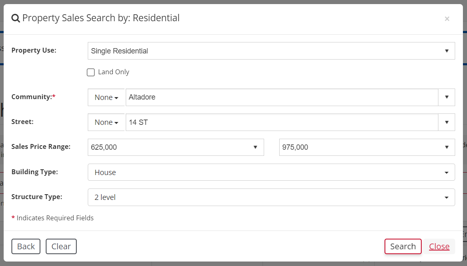Click inside the Altadore community input field
Screen dimensions: 467x266
click(x=282, y=97)
